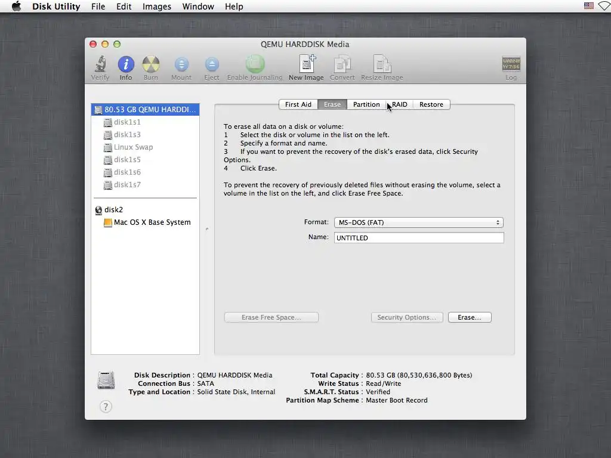Click the hard drive icon beside Disk Description

click(106, 380)
